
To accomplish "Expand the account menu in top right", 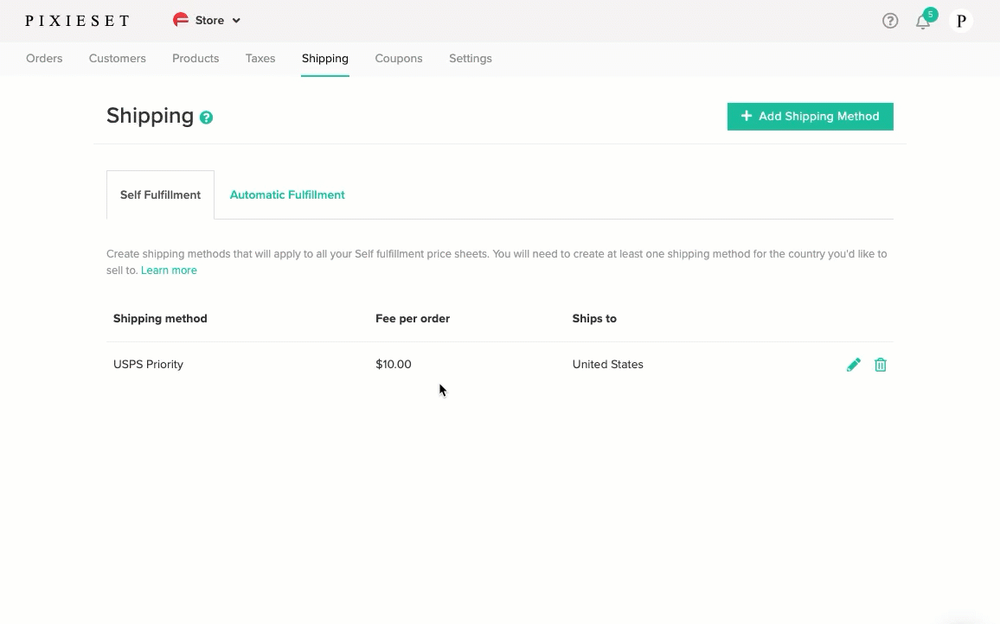I will pyautogui.click(x=961, y=21).
